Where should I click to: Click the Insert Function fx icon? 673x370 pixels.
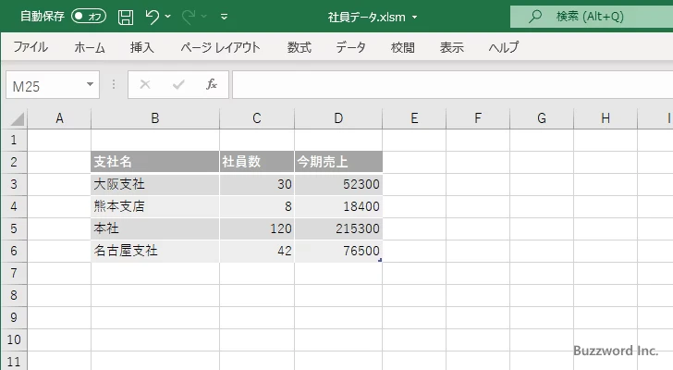pos(212,84)
